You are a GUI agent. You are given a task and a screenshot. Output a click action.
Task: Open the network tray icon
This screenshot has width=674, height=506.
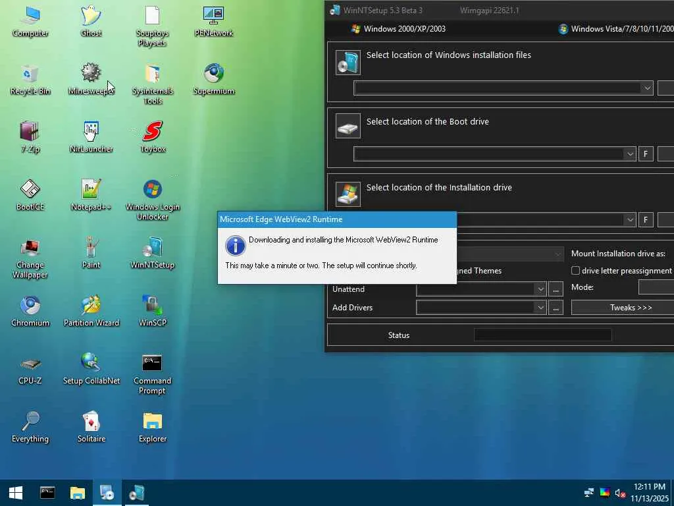point(589,493)
